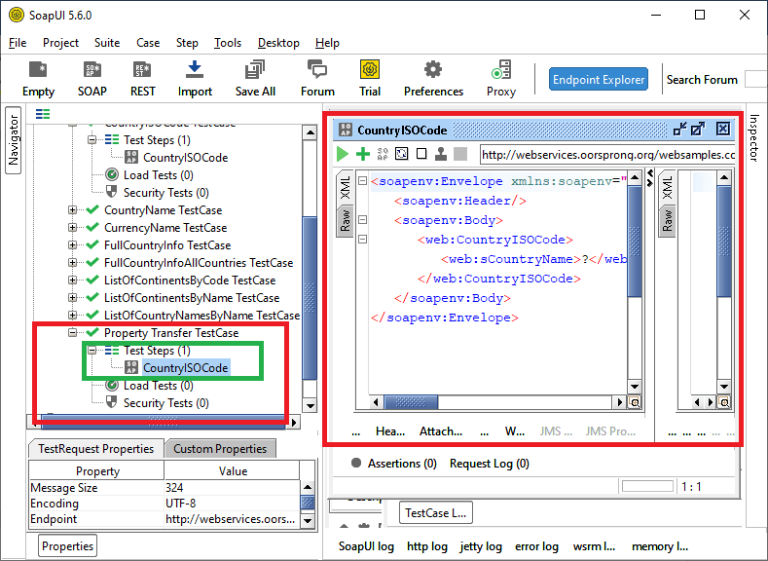Open the http log tab

(x=427, y=546)
